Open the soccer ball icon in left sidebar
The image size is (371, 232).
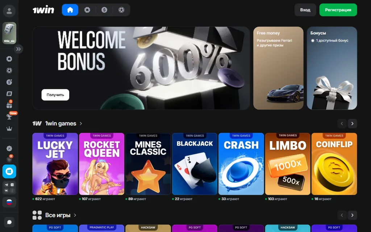point(9,71)
